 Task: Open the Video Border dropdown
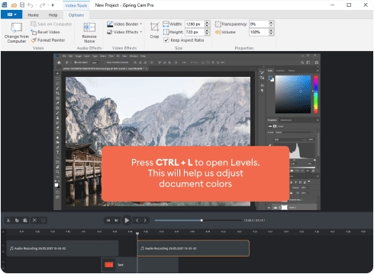point(124,24)
